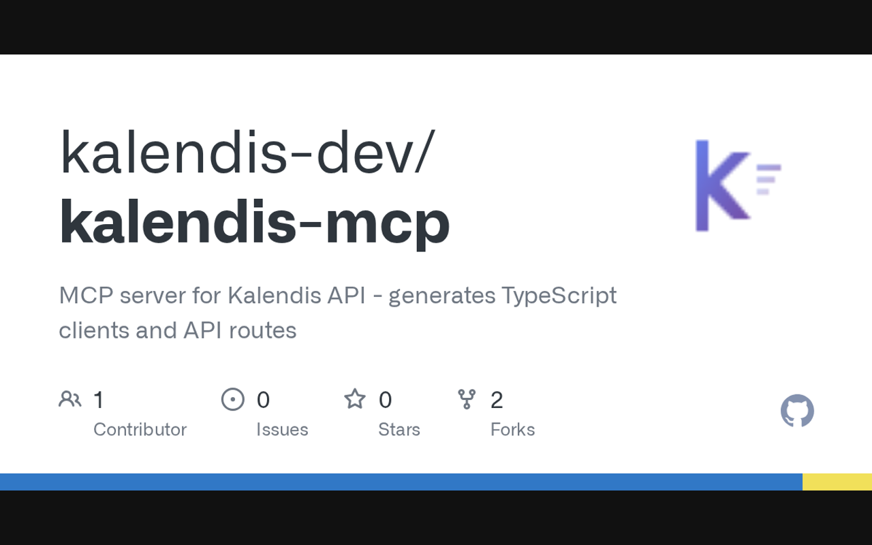
Task: Click the star icon
Action: click(x=355, y=399)
